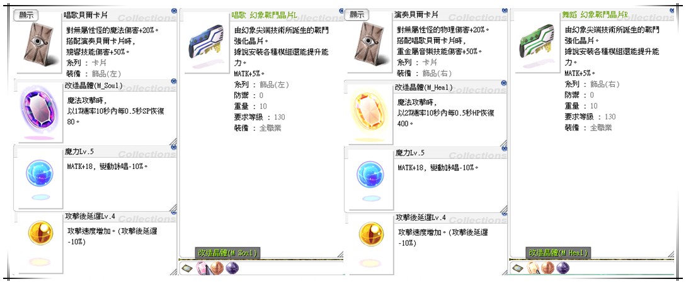The height and width of the screenshot is (284, 686).
Task: Click the 改造晶體(M Soul) tooltip label
Action: (x=227, y=253)
